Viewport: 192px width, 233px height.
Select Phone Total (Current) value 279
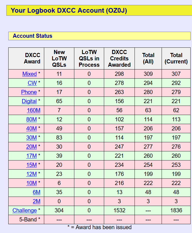176,92
